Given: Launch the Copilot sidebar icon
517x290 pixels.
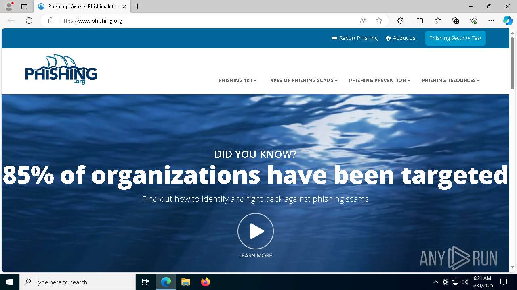Looking at the screenshot, I should pos(508,21).
